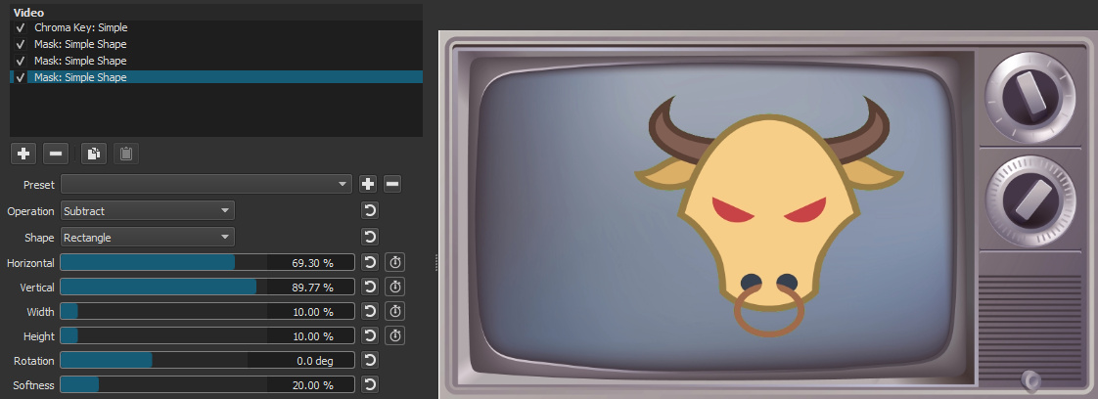Click the Width slider bar
This screenshot has width=1098, height=399.
[207, 312]
